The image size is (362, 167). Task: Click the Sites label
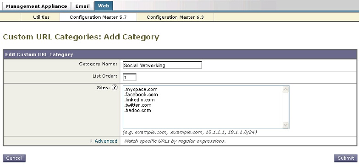pyautogui.click(x=104, y=88)
